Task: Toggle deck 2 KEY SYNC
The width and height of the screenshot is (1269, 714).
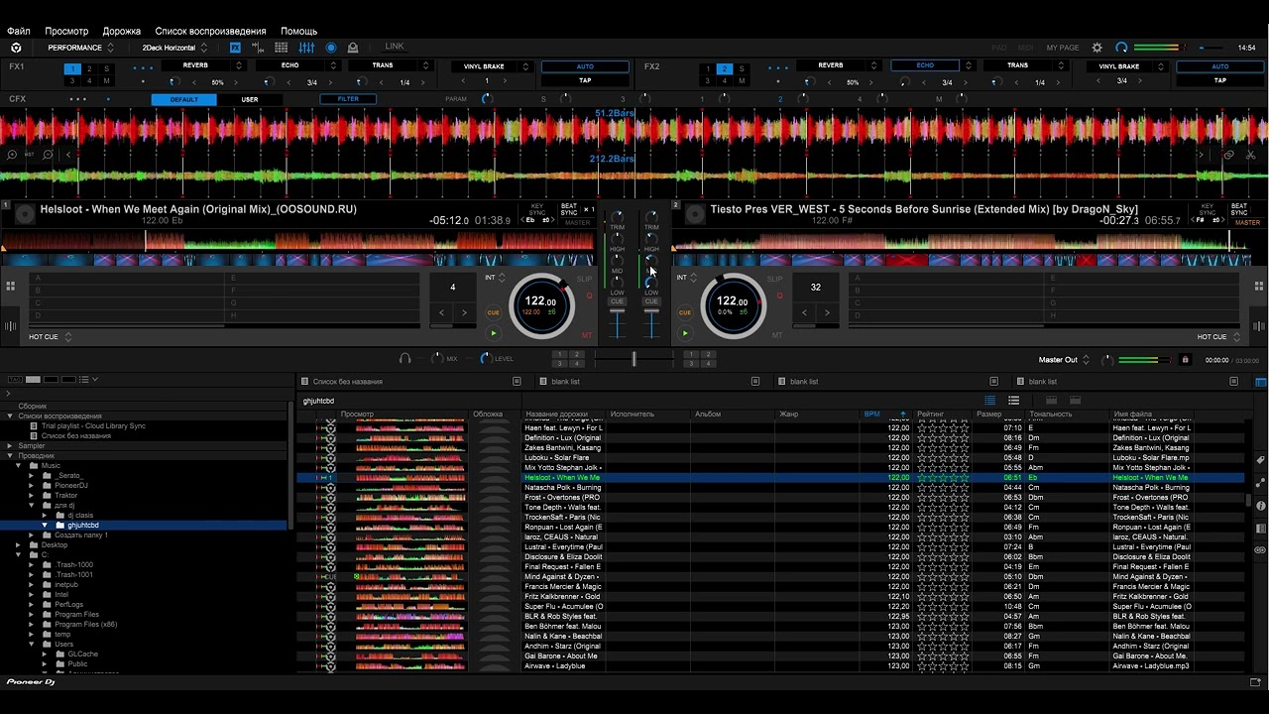Action: (x=1209, y=210)
